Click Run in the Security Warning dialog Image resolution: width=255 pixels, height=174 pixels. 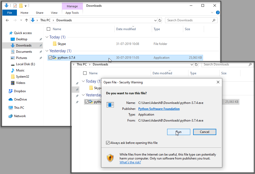click(x=179, y=132)
